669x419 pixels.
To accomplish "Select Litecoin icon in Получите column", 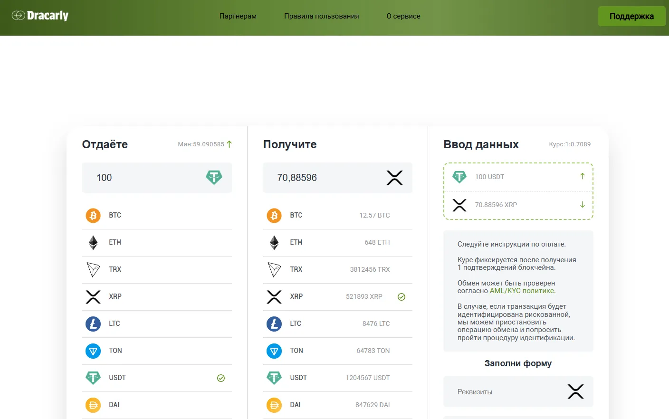I will 274,324.
